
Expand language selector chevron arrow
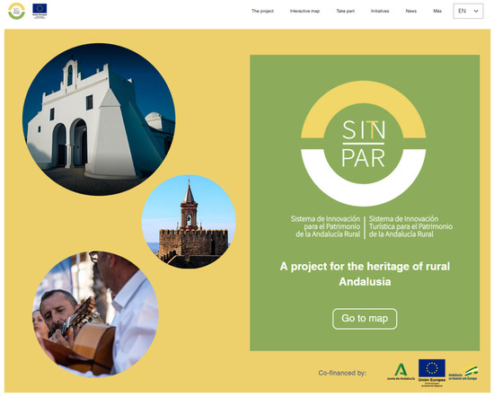point(476,11)
